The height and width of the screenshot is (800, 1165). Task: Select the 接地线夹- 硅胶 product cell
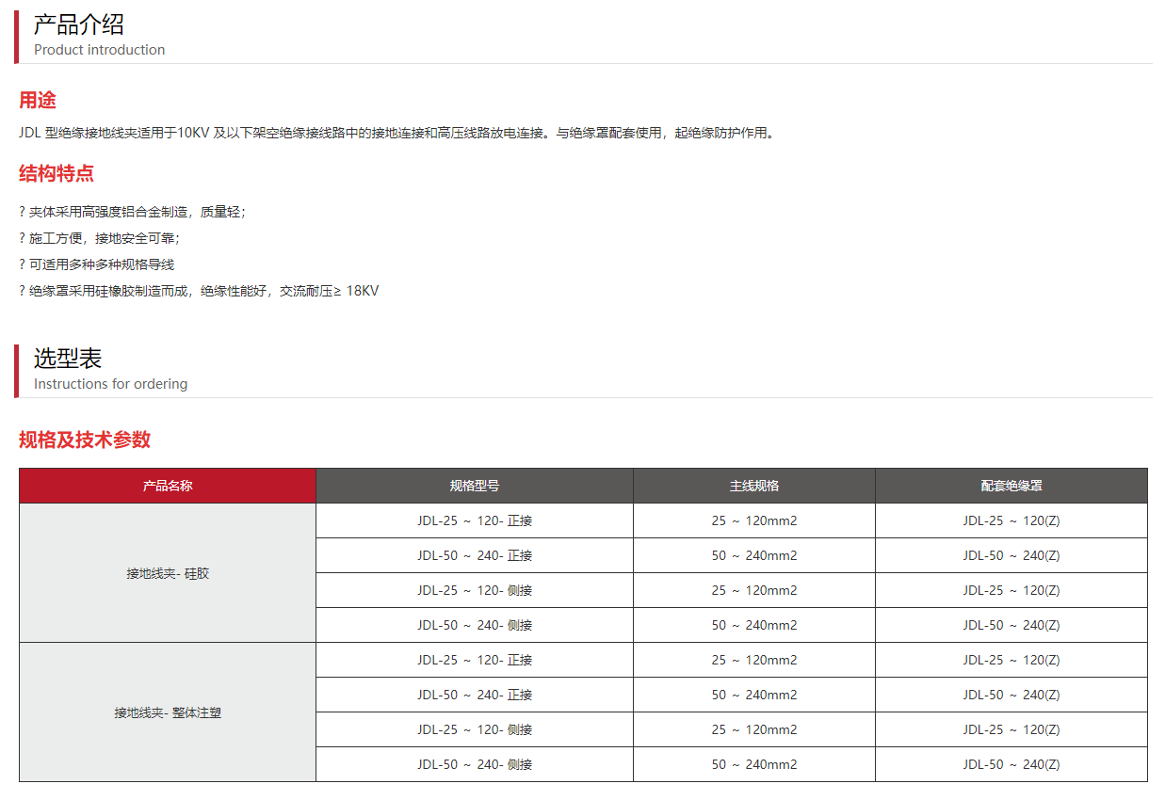(x=168, y=573)
